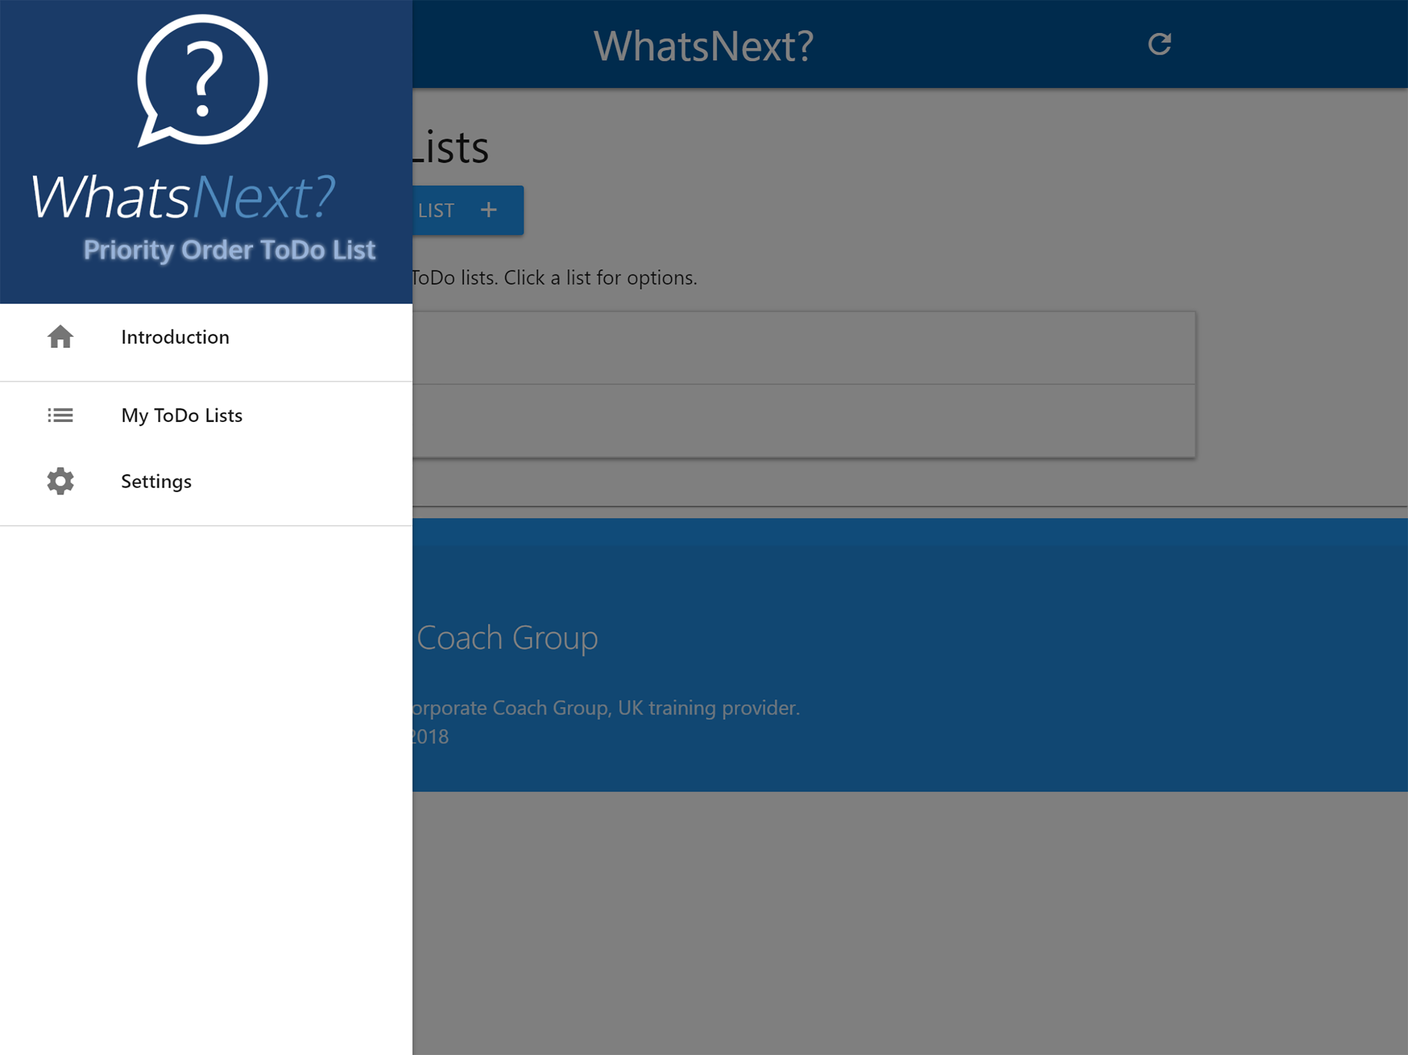Click the LIST add button
Screen dimensions: 1408x1055
click(x=468, y=211)
